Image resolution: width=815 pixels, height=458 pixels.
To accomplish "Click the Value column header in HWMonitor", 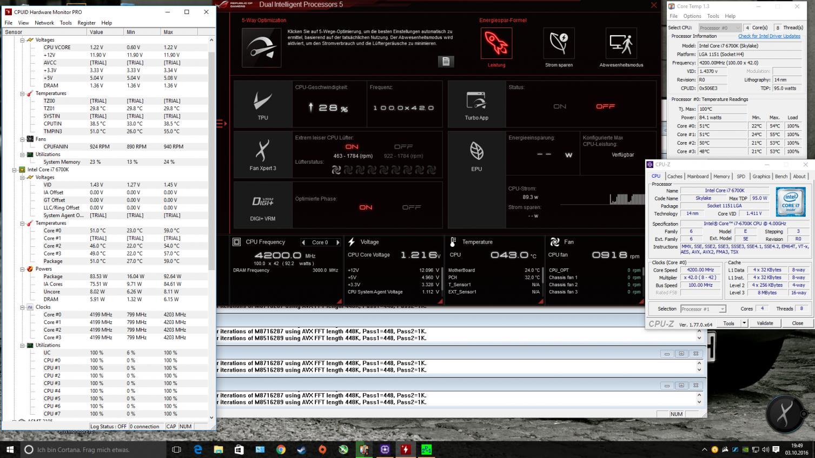I will click(x=105, y=32).
